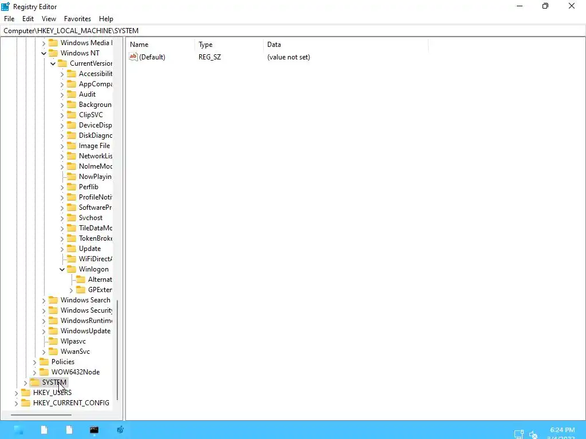Expand the Svchost key
Screen dimensions: 586x439
(x=62, y=218)
